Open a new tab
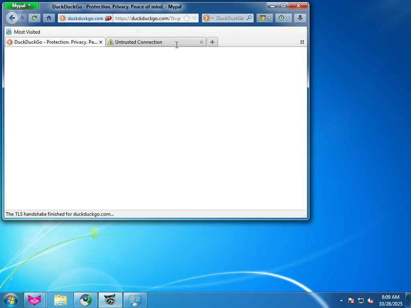Screen dimensions: 411x308 click(x=212, y=42)
